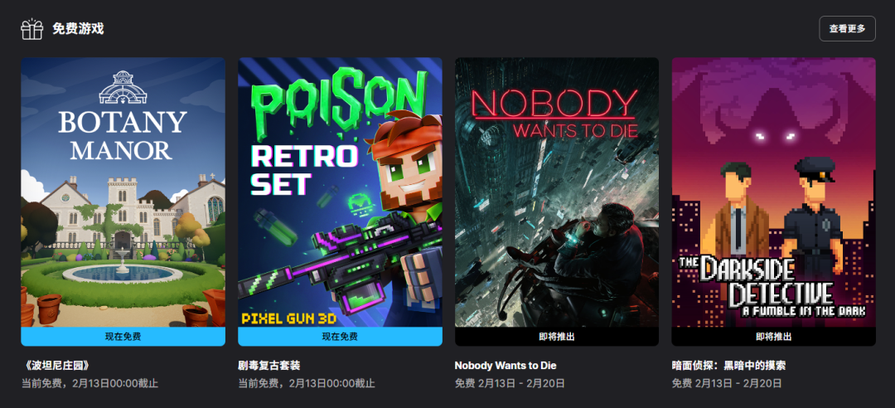
Task: Open the 查看更多 button
Action: (847, 28)
